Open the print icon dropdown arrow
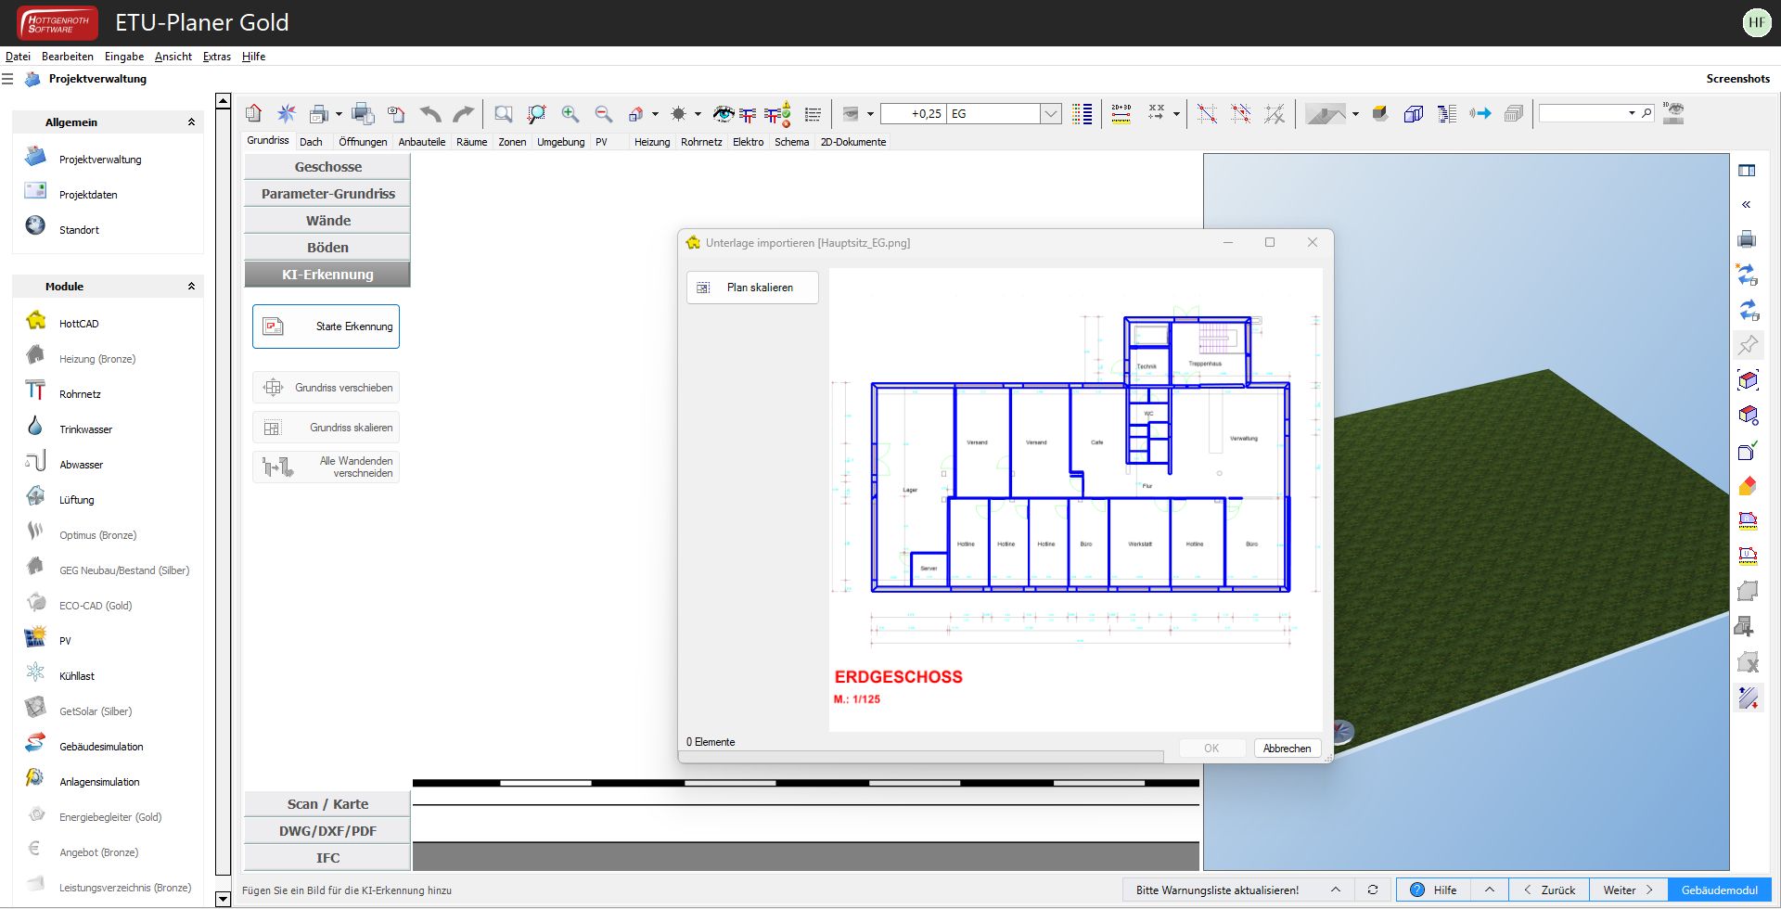The height and width of the screenshot is (909, 1781). [339, 114]
